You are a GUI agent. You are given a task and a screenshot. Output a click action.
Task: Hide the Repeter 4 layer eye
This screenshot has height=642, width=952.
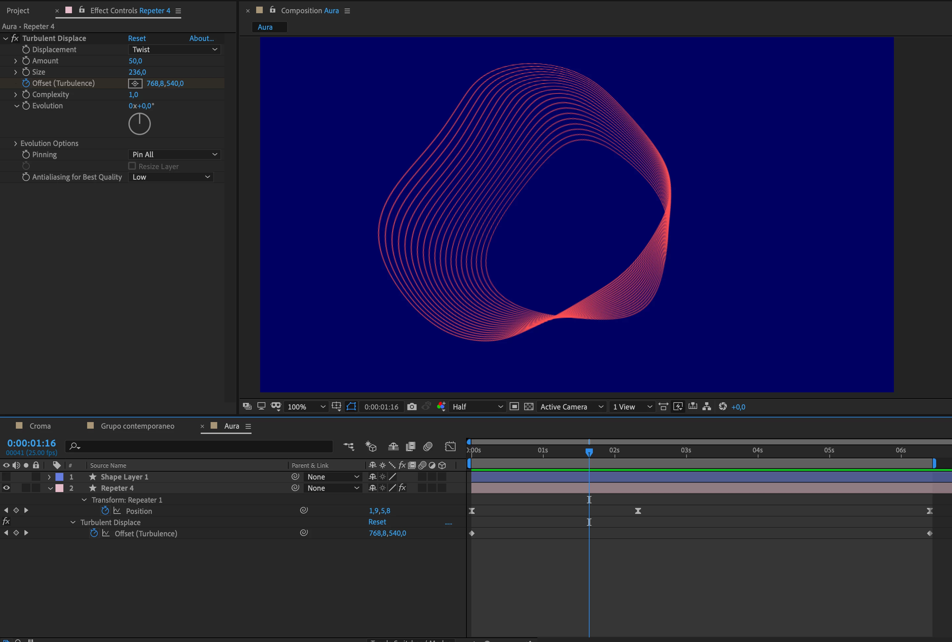click(x=7, y=488)
